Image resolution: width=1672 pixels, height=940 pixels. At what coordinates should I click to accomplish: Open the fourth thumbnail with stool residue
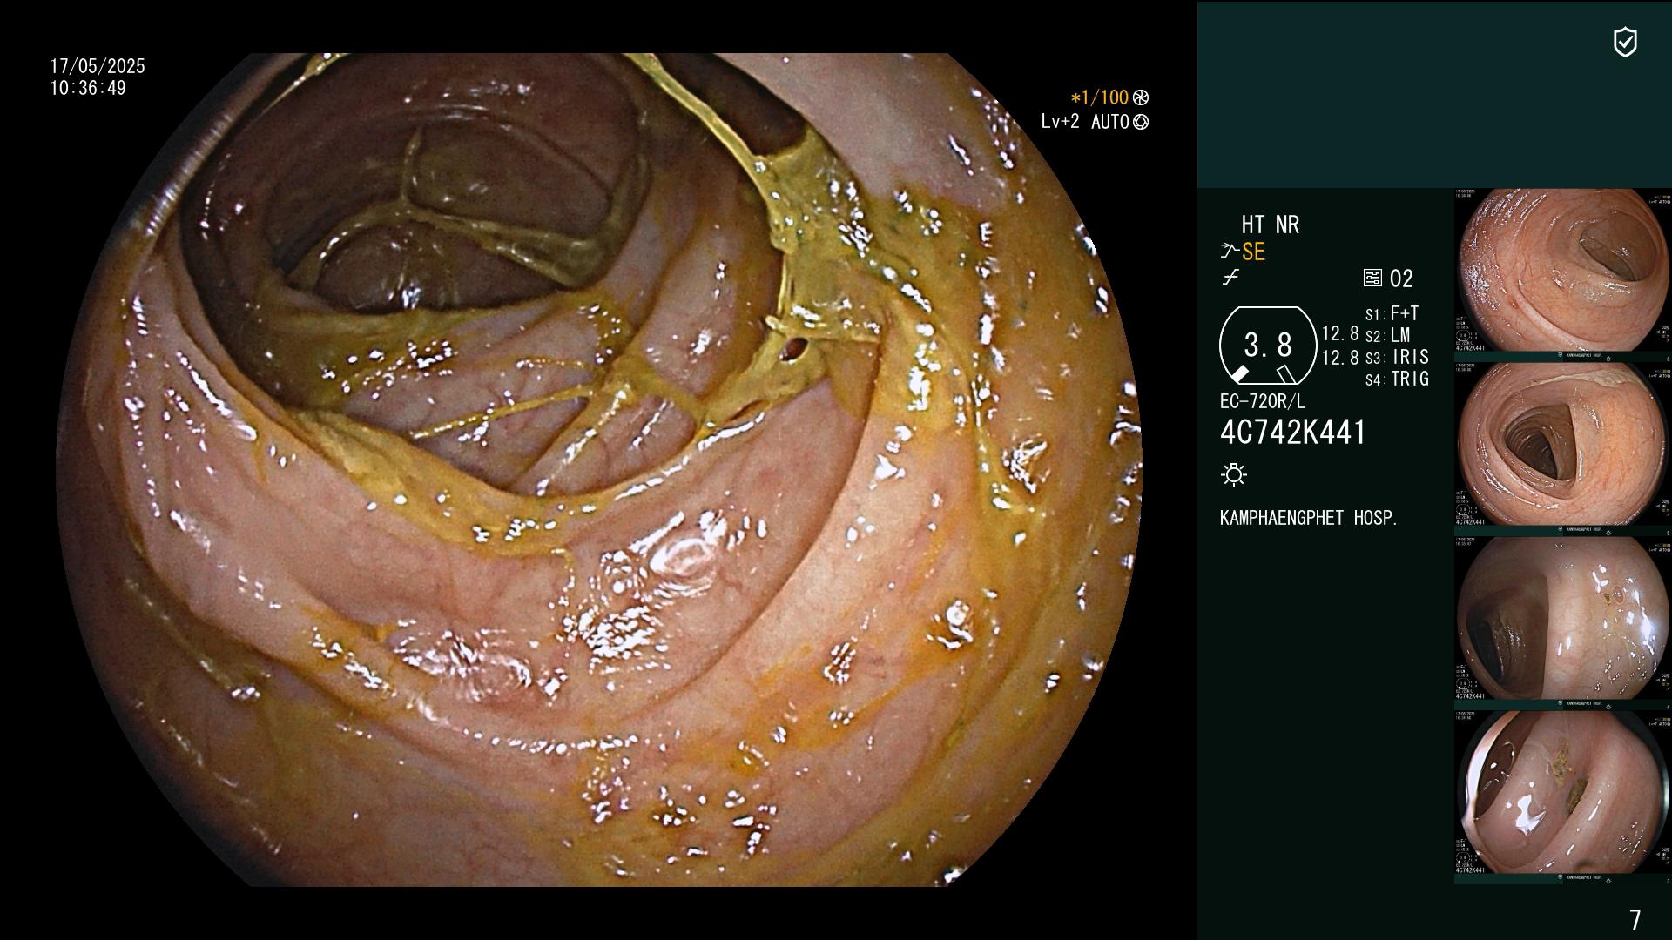(x=1562, y=793)
